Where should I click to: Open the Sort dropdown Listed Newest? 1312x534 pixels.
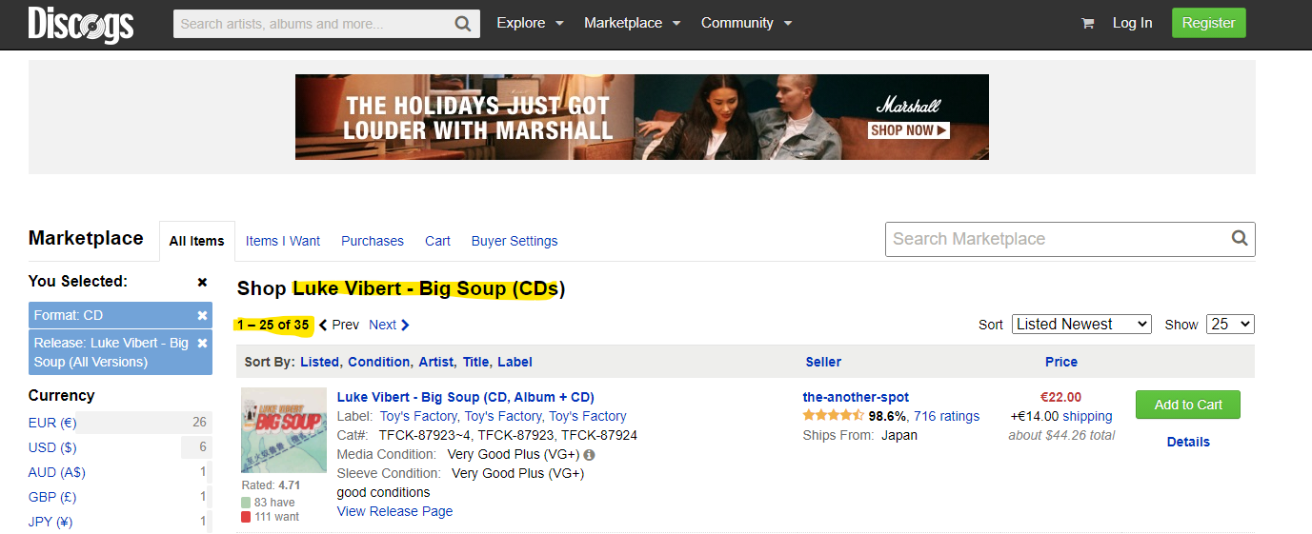[x=1081, y=325]
